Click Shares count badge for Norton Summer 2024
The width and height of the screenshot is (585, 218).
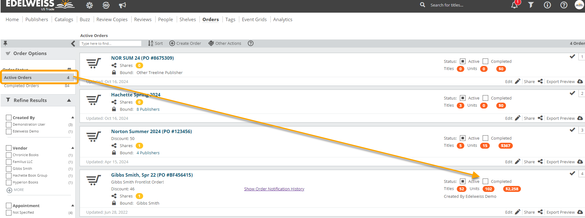[x=139, y=146]
